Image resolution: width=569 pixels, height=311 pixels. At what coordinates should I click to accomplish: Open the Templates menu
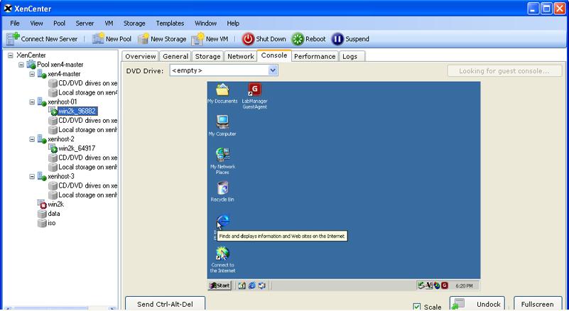click(x=170, y=23)
